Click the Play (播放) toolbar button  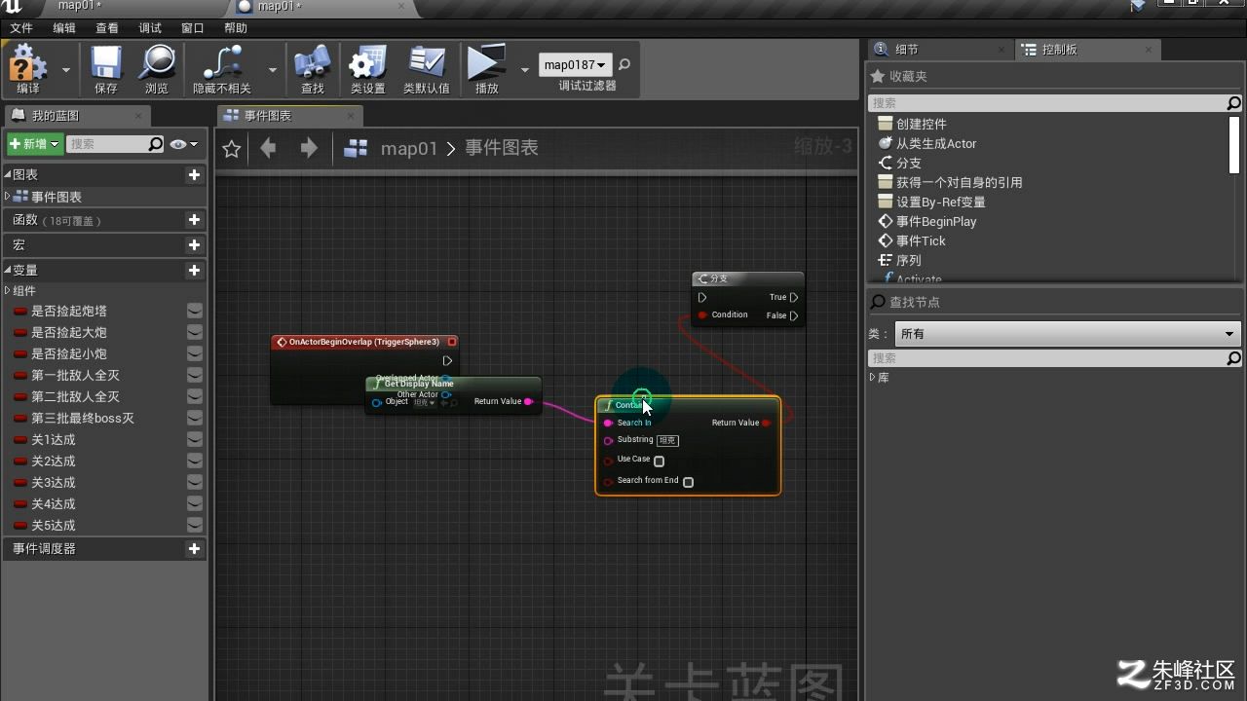coord(487,64)
